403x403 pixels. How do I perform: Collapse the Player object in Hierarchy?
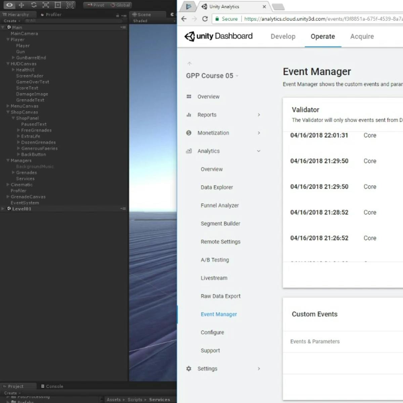click(8, 39)
